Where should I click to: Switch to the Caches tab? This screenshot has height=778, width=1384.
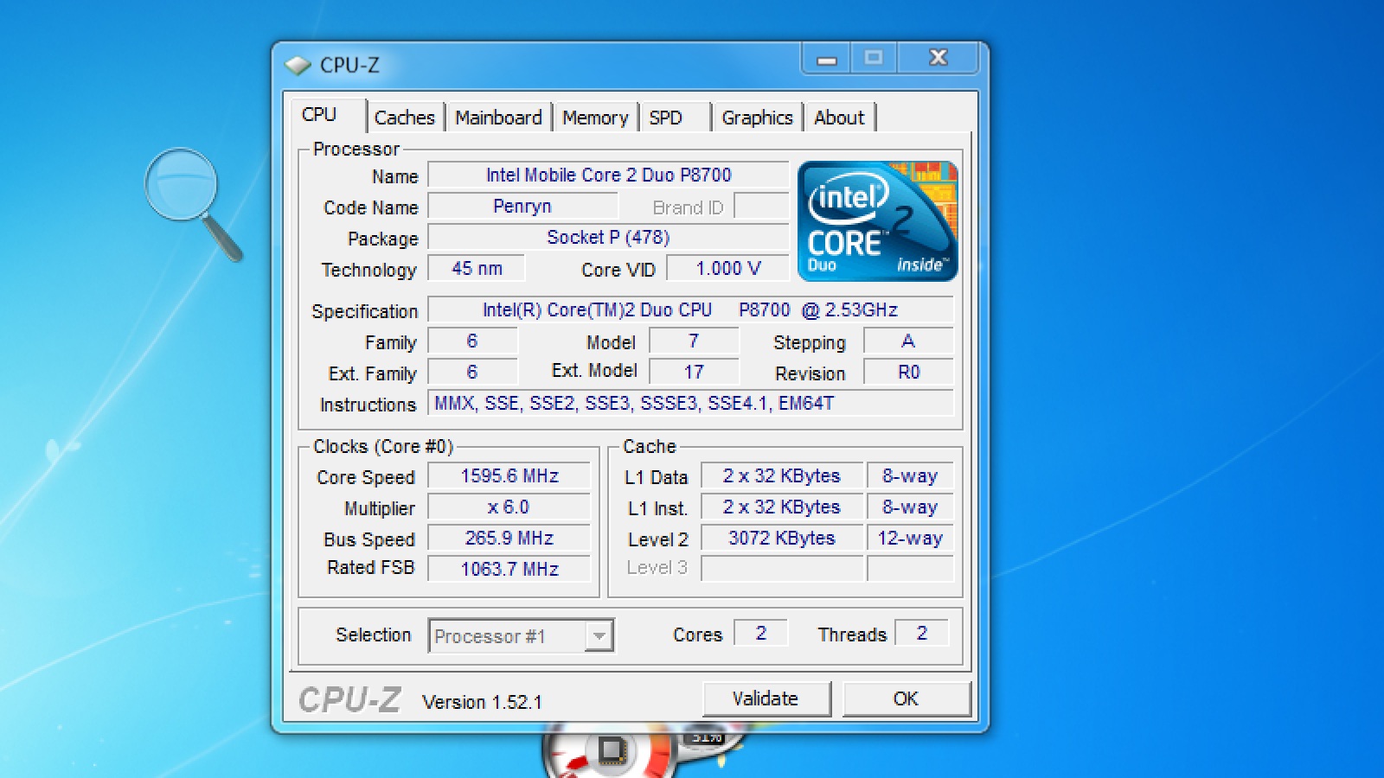(405, 118)
